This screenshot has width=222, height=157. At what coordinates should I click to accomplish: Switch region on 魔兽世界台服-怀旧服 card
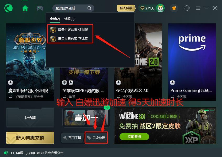(10, 97)
